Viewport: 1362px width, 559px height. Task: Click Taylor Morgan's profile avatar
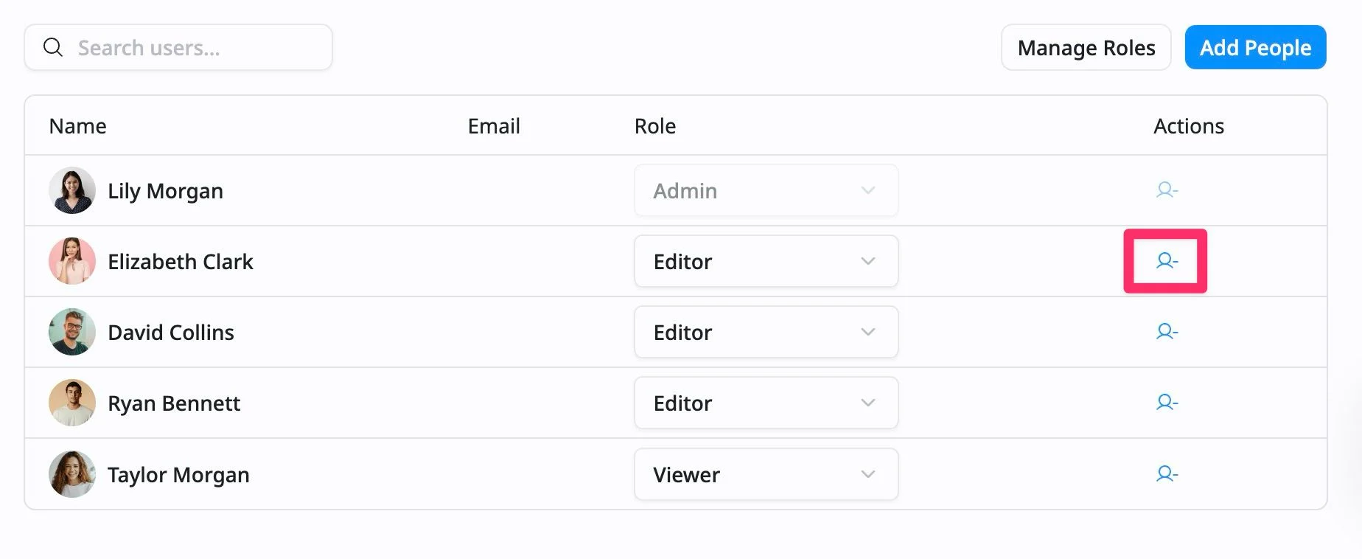(x=72, y=474)
